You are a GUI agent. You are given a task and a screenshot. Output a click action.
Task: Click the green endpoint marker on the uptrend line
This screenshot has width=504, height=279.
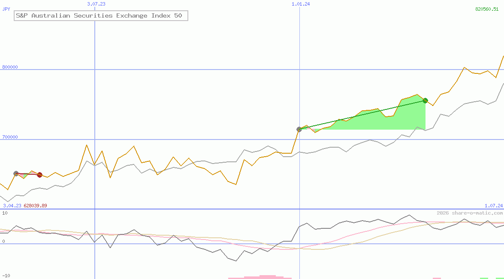point(425,100)
